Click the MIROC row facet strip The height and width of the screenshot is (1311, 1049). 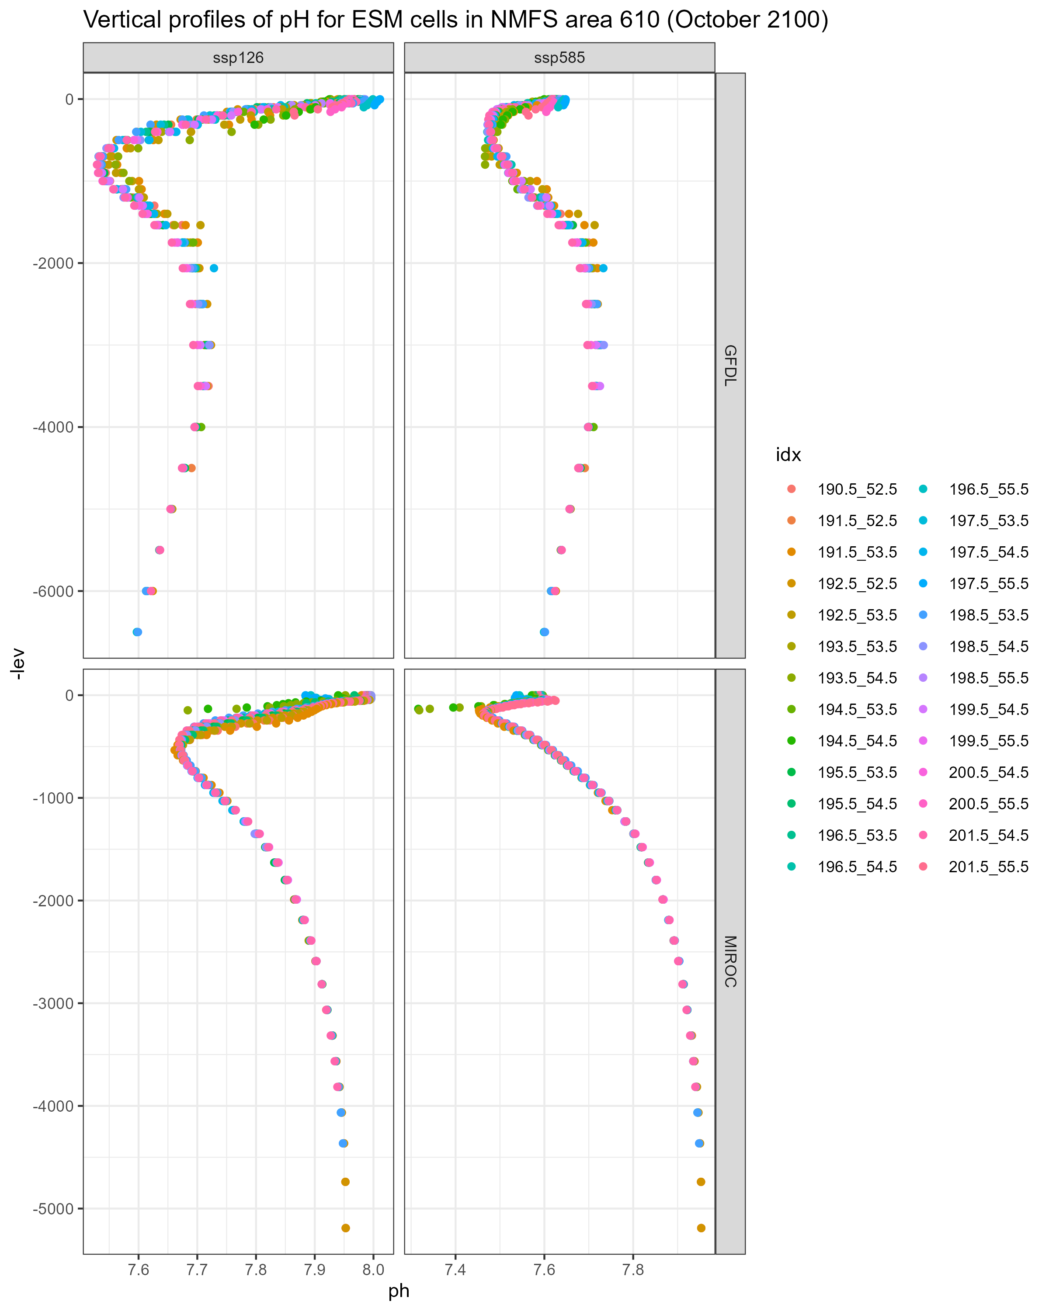730,961
